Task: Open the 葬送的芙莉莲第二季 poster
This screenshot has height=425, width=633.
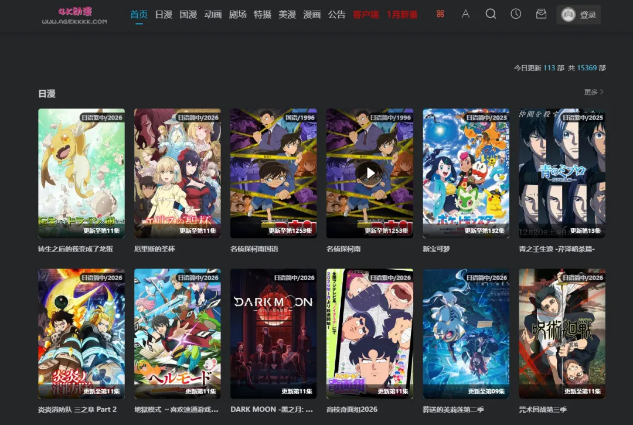Action: click(466, 334)
